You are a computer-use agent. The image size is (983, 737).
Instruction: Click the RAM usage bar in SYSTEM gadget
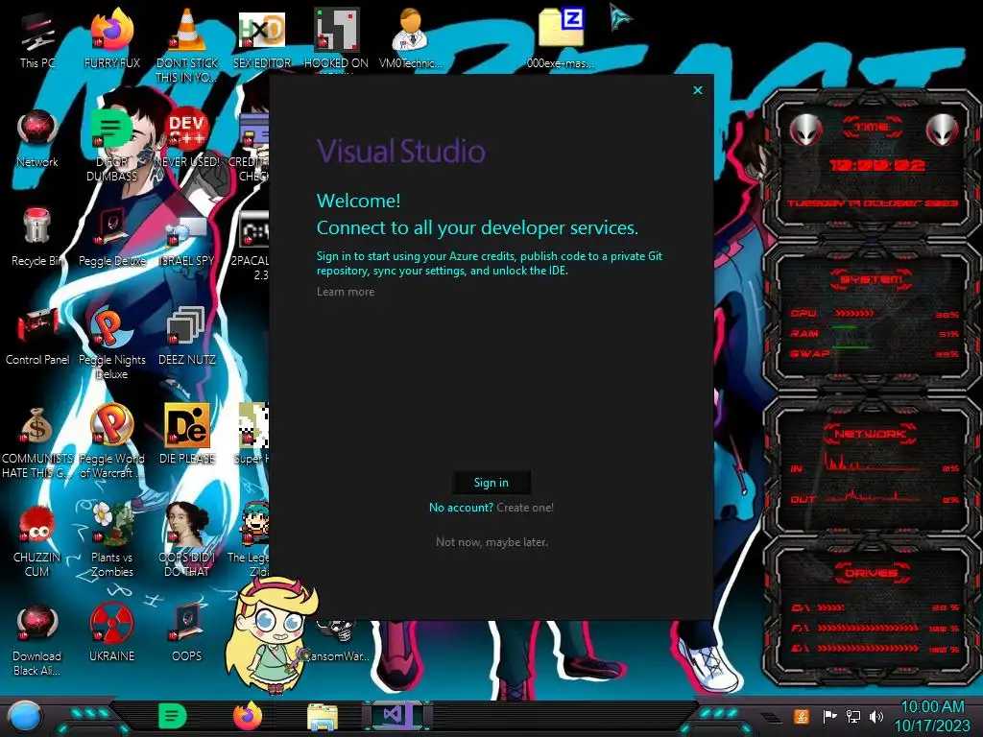[844, 327]
